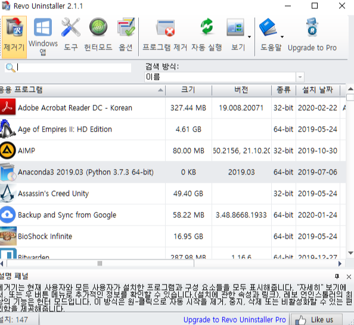Click install date 2019-10-30 cell
This screenshot has width=354, height=325.
318,151
